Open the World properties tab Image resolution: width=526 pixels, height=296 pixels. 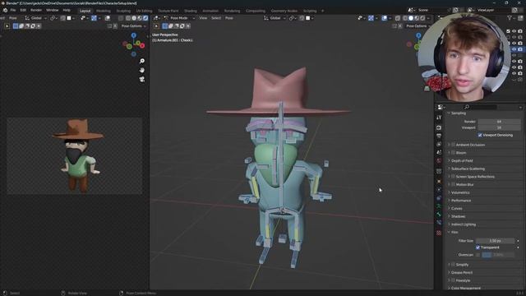point(439,160)
